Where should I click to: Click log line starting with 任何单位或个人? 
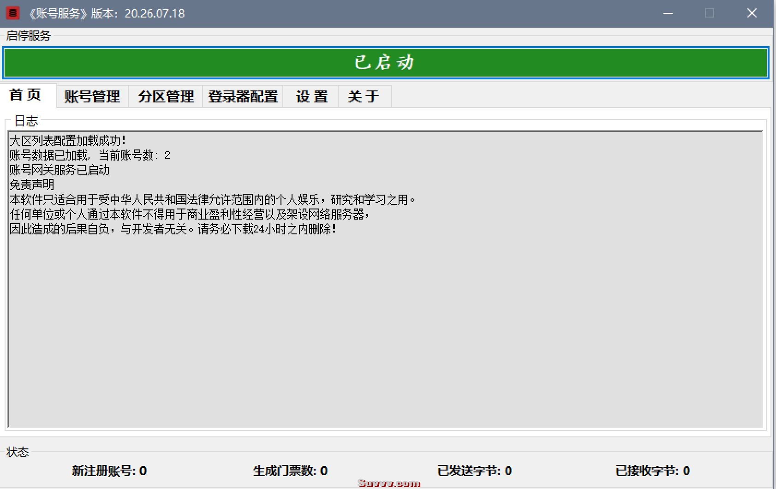tap(190, 214)
